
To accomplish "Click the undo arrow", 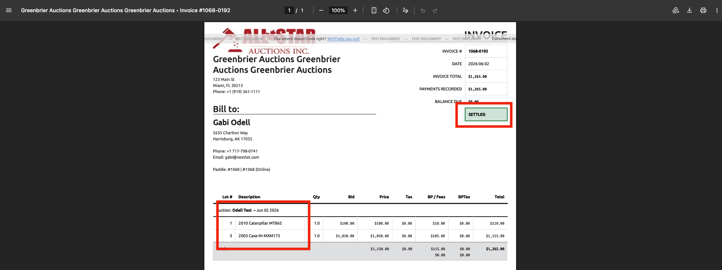I will [423, 10].
